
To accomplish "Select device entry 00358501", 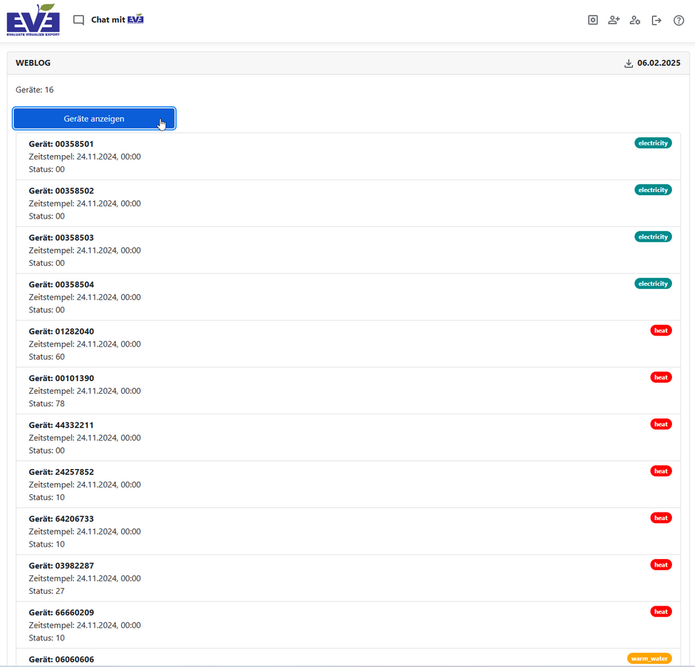I will coord(61,144).
